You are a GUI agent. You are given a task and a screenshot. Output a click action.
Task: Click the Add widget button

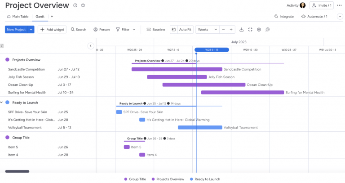[x=52, y=30]
